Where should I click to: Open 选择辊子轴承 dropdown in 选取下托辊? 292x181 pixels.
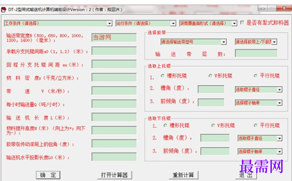coord(260,151)
